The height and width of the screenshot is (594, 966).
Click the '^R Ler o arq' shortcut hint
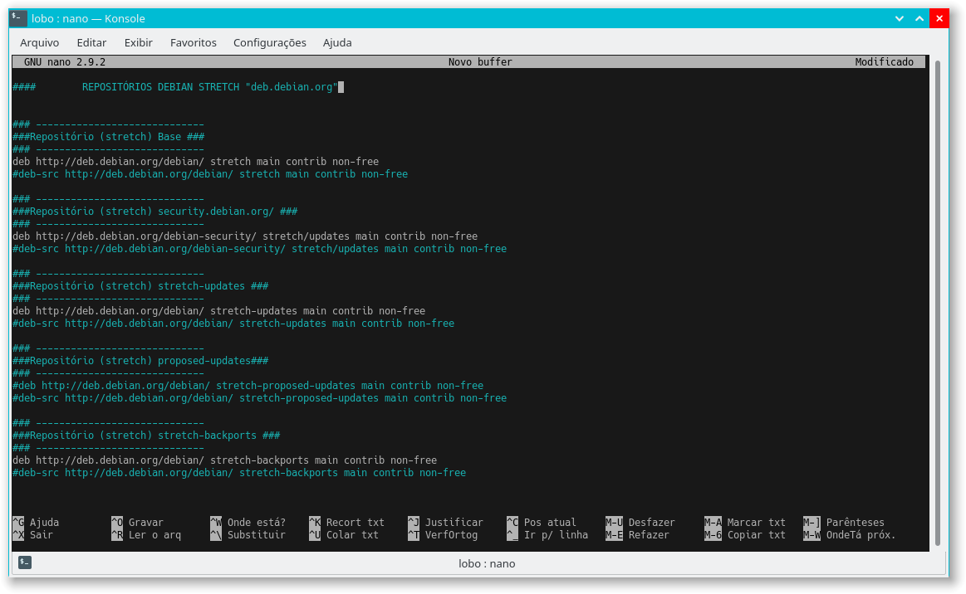point(146,535)
